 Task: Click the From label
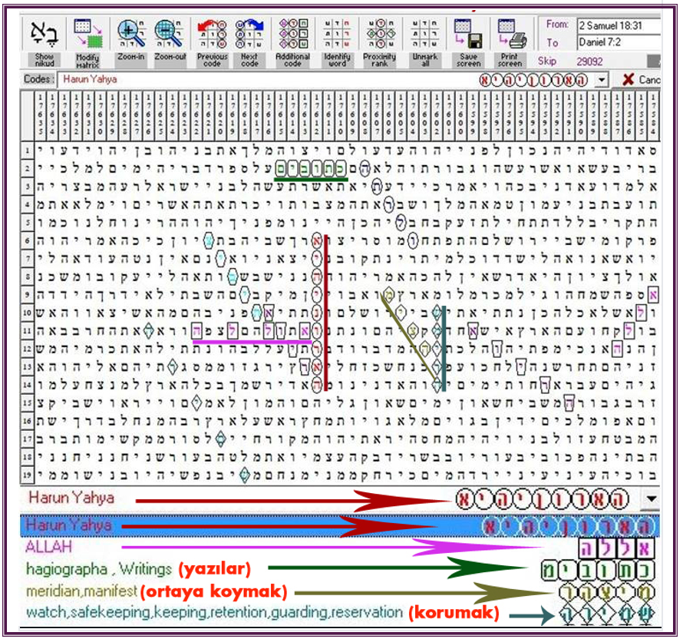pos(557,25)
